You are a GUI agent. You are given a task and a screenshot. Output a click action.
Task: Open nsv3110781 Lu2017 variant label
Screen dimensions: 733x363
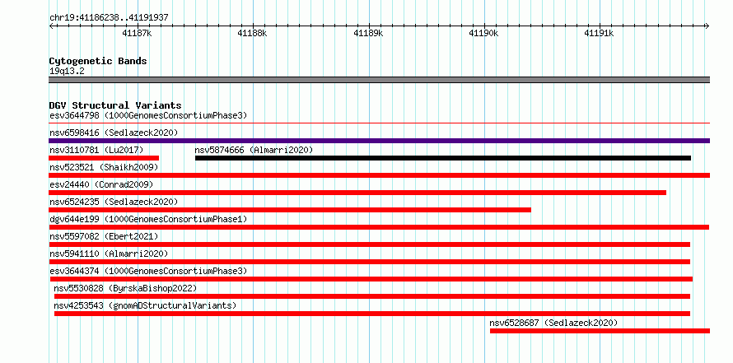pyautogui.click(x=96, y=150)
